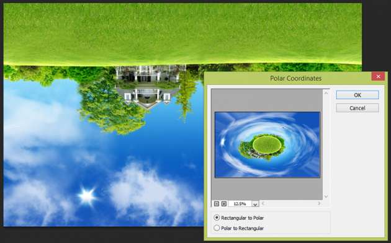Close the Polar Coordinates dialog
This screenshot has width=391, height=243.
pyautogui.click(x=378, y=76)
